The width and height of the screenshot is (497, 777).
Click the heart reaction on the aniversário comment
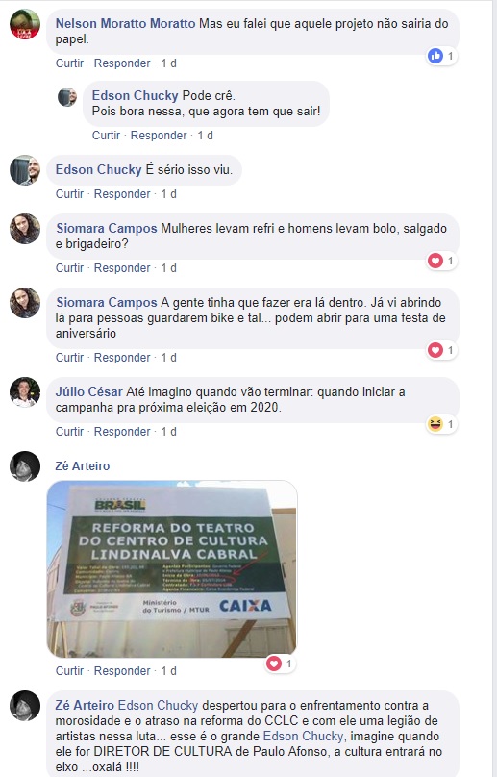[x=435, y=350]
